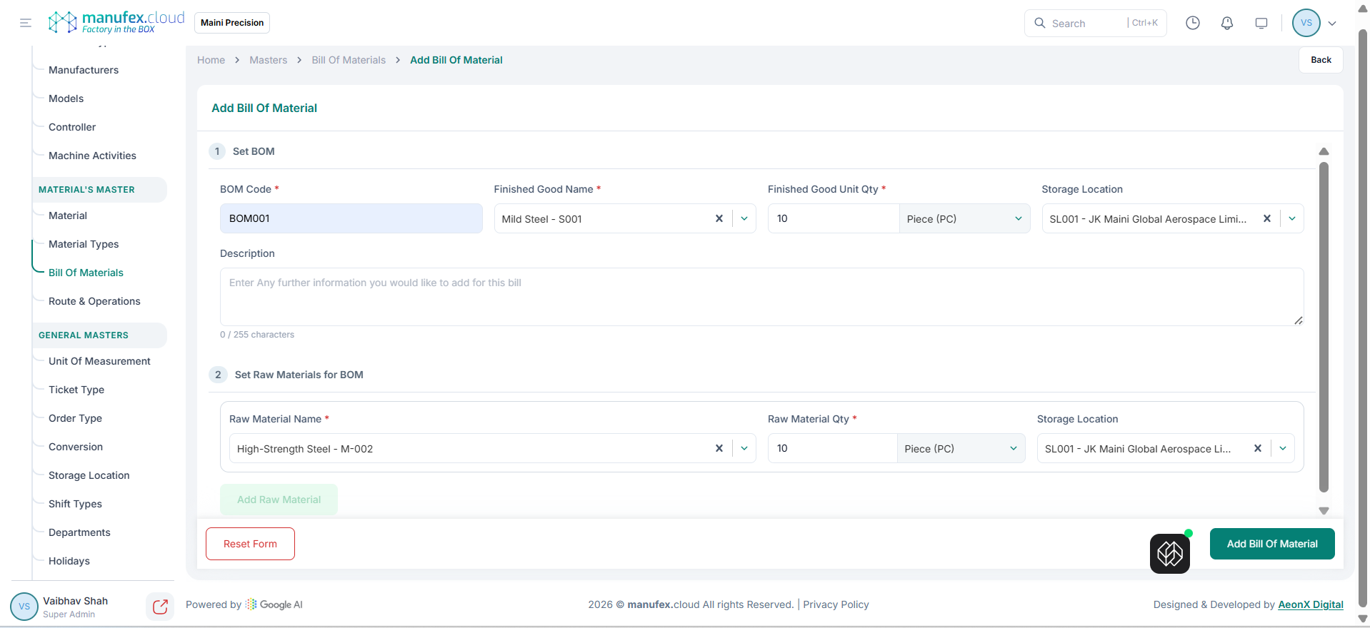Viewport: 1370px width, 628px height.
Task: Open Models in the sidebar
Action: click(66, 98)
